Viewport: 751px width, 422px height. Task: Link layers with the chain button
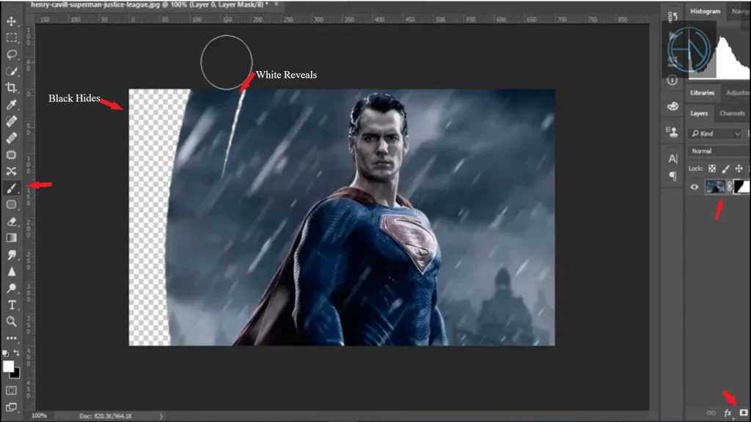point(711,413)
